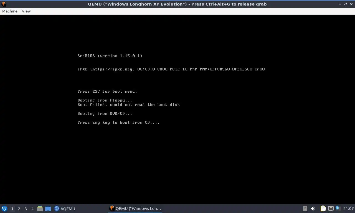
Task: Switch to workspace 3 in pager
Action: [26, 209]
